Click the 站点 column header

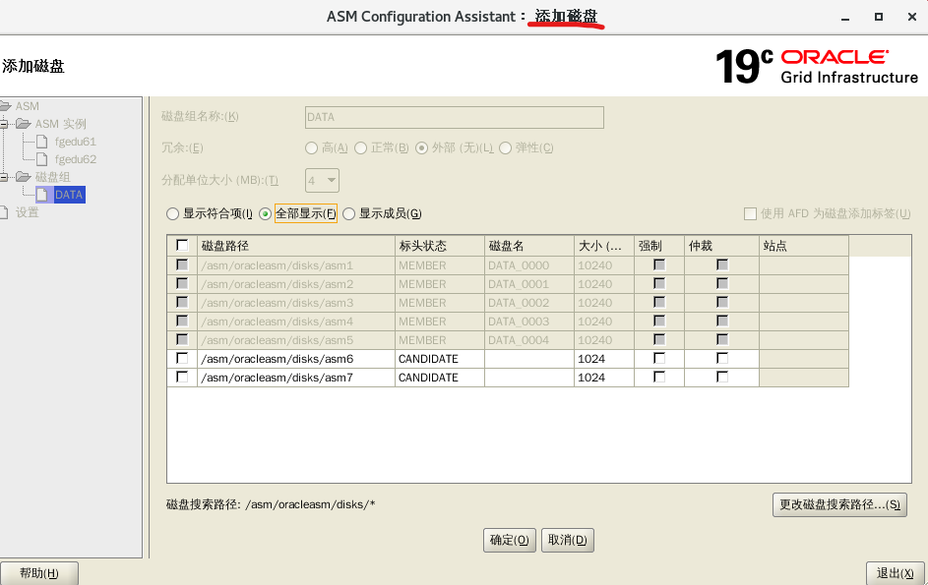click(804, 246)
